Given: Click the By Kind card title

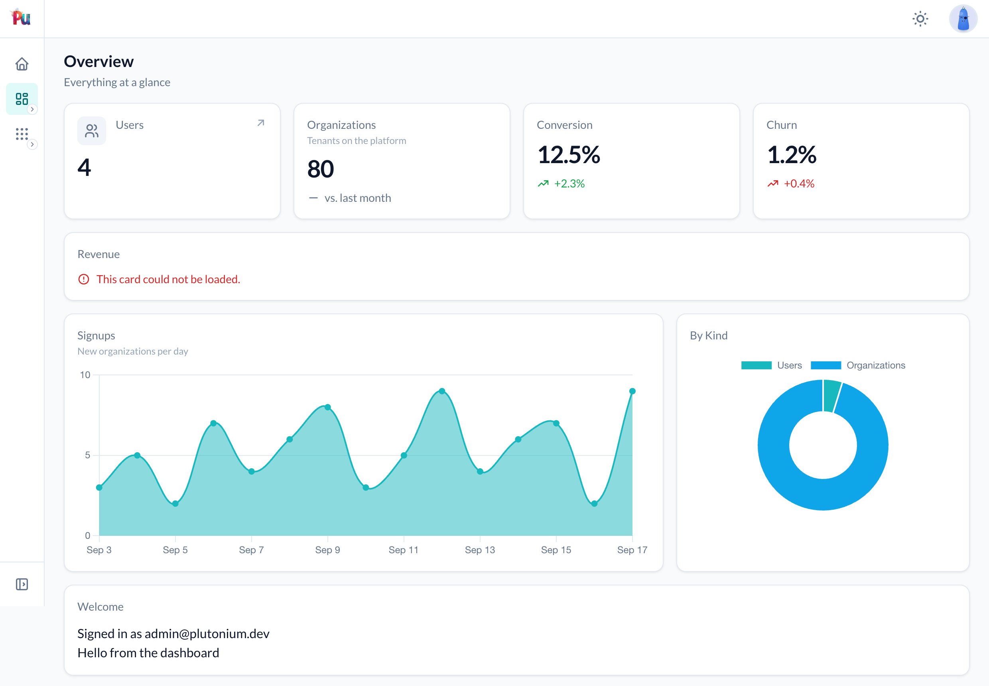Looking at the screenshot, I should tap(708, 335).
